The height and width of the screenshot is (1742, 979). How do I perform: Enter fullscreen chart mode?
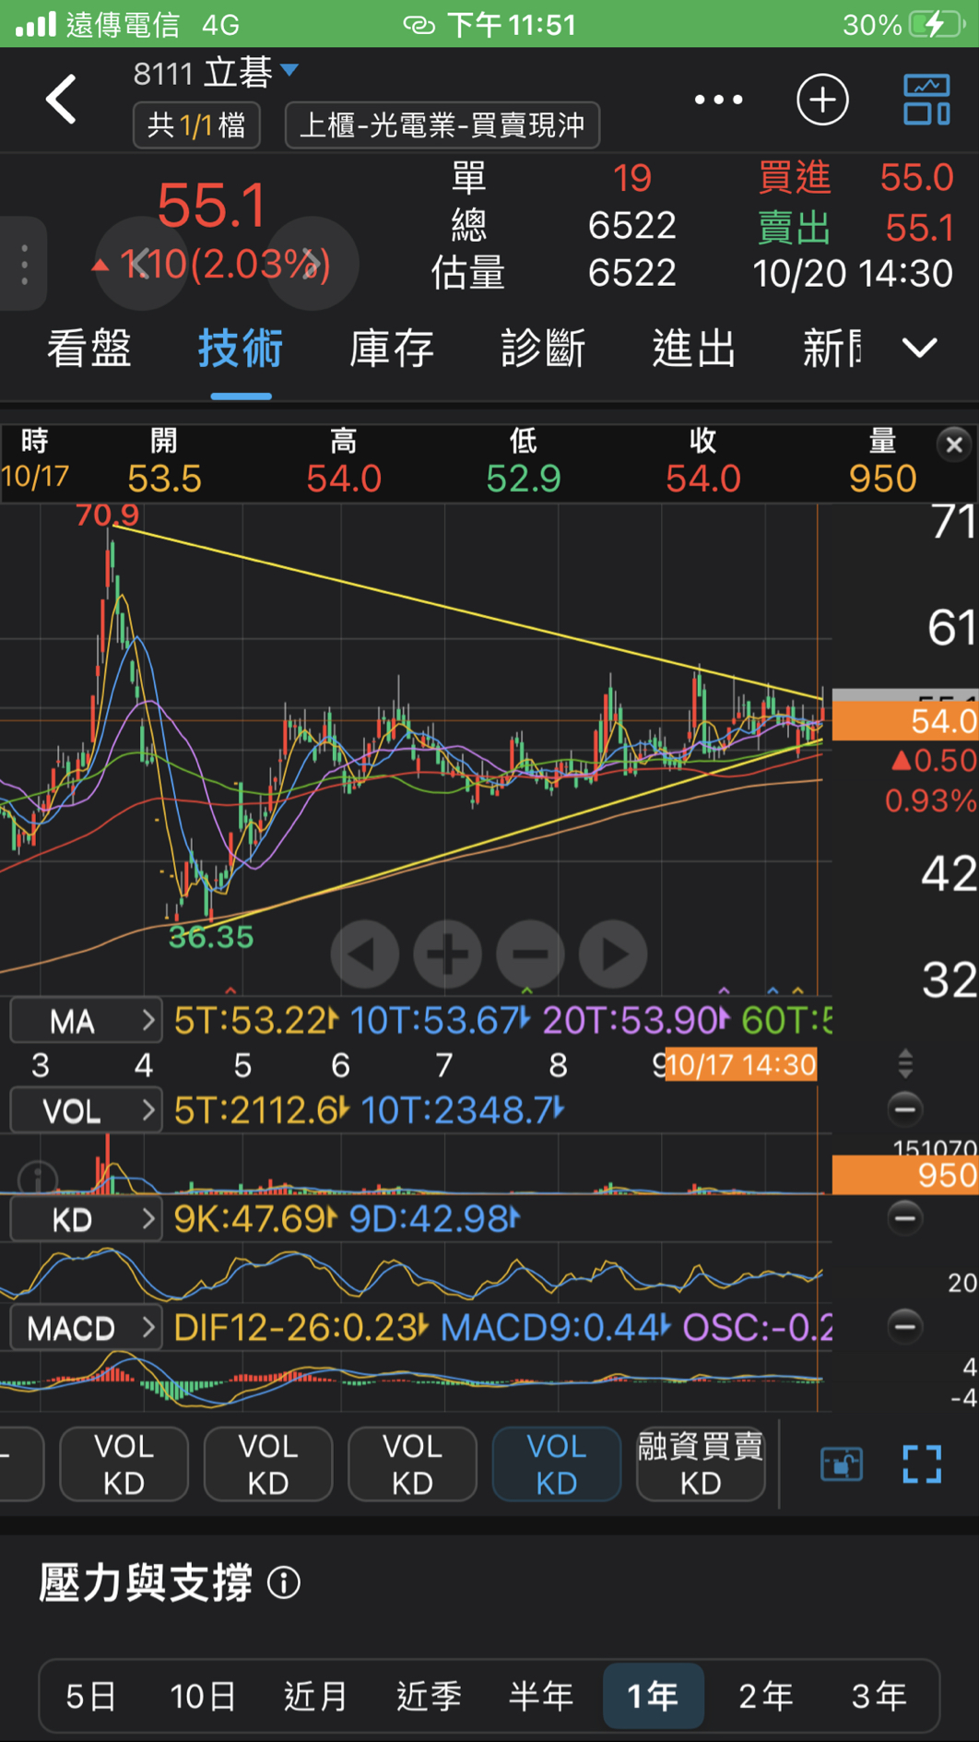(x=921, y=1464)
